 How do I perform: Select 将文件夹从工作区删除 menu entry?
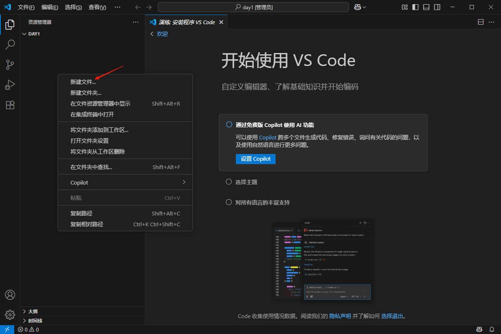[125, 152]
